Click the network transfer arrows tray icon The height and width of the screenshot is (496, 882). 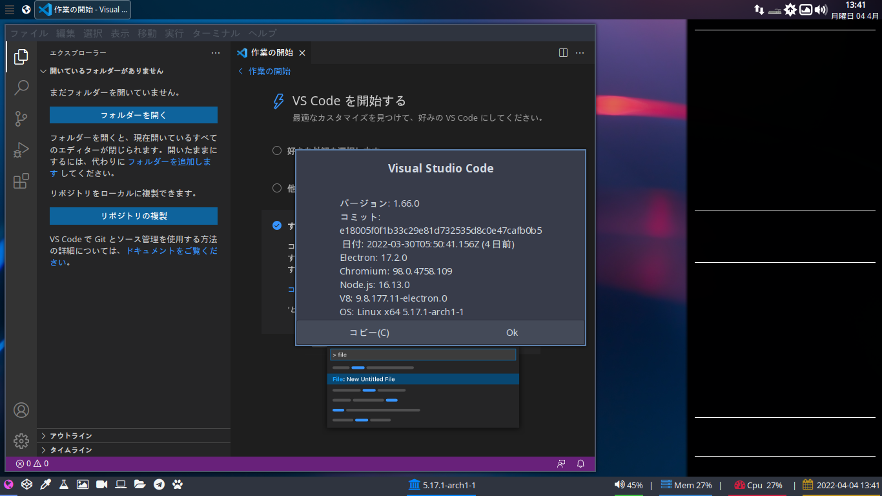tap(759, 10)
